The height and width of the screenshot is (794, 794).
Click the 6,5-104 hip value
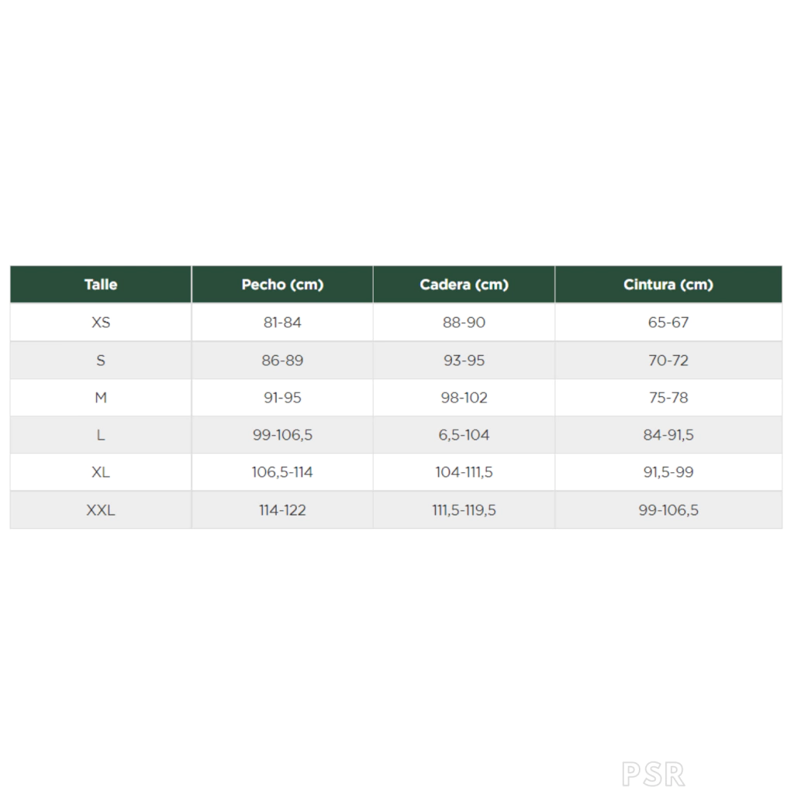click(x=464, y=435)
